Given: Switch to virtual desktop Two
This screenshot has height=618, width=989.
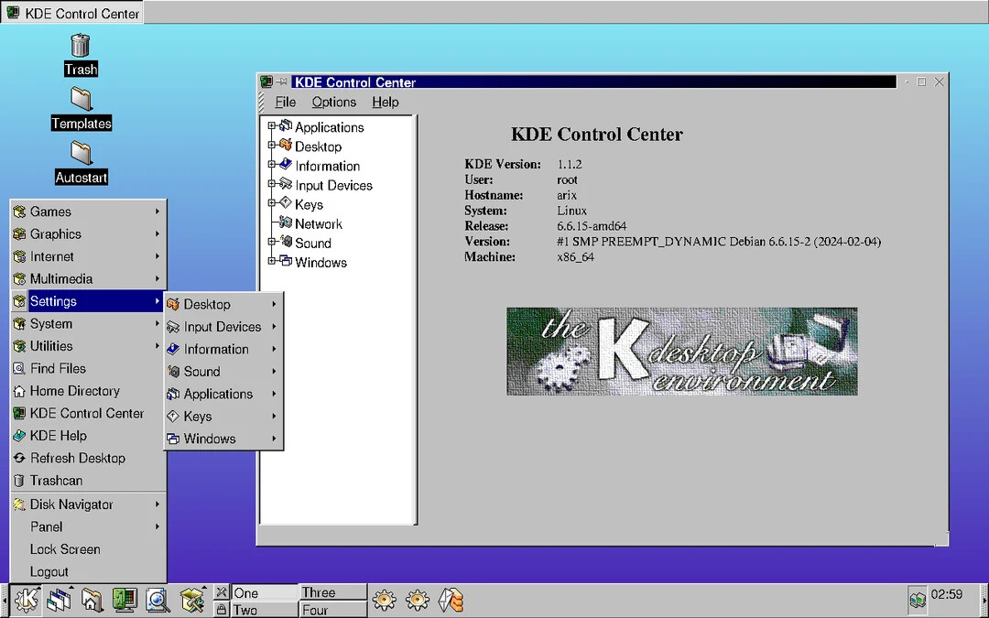Looking at the screenshot, I should (x=264, y=610).
